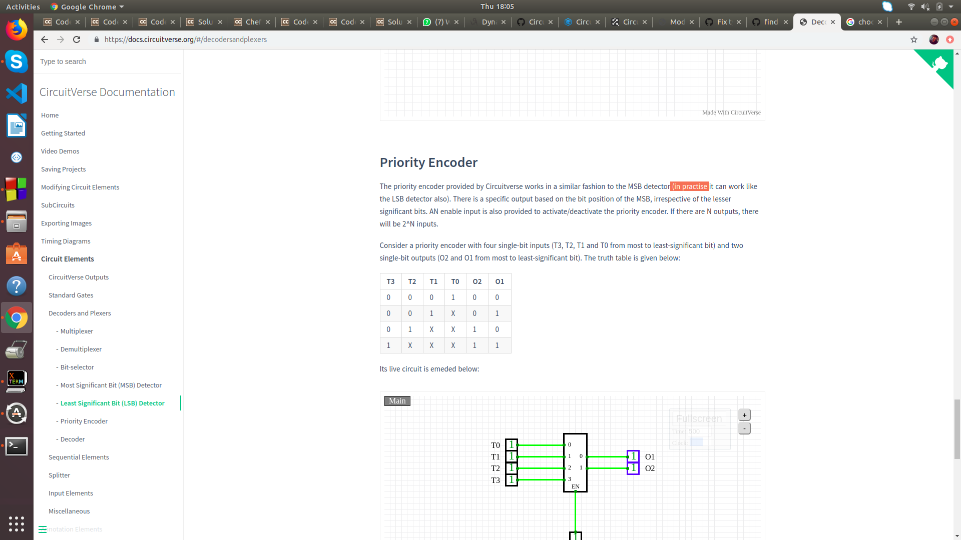Switch to the 'Fix t' GitHub tab

723,22
